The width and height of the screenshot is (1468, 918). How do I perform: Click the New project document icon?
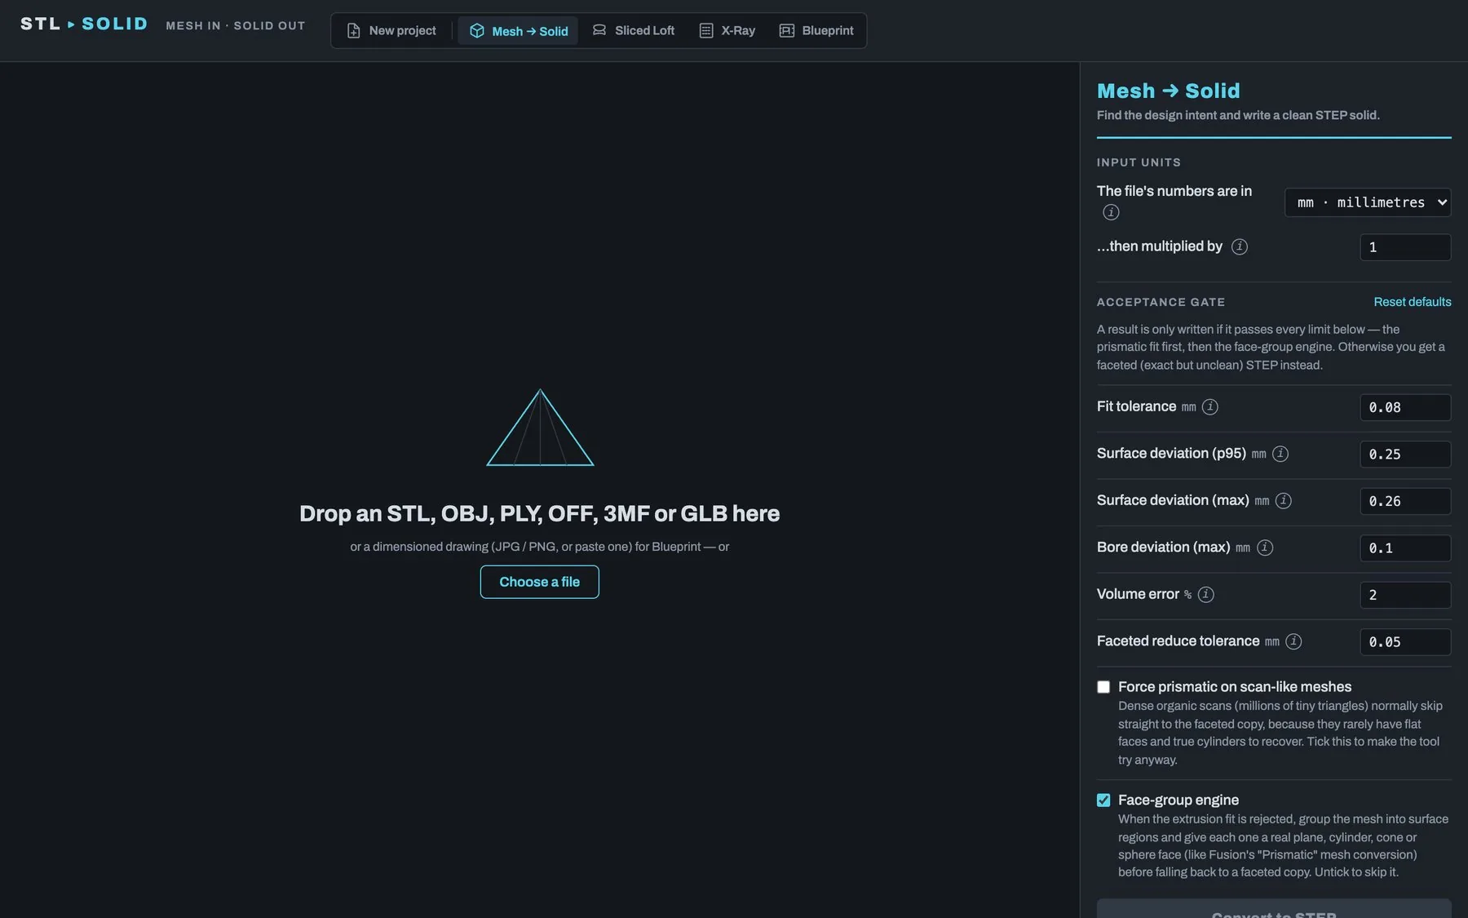click(x=353, y=31)
